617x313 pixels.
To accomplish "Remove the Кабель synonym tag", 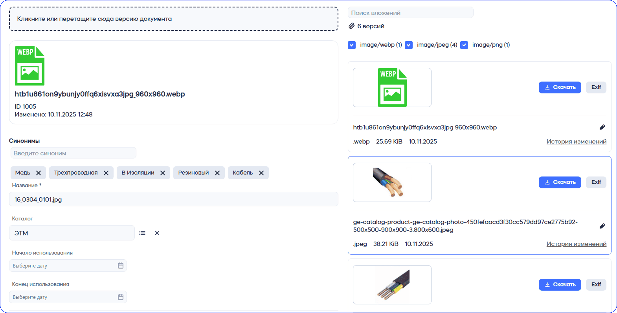I will pos(261,173).
